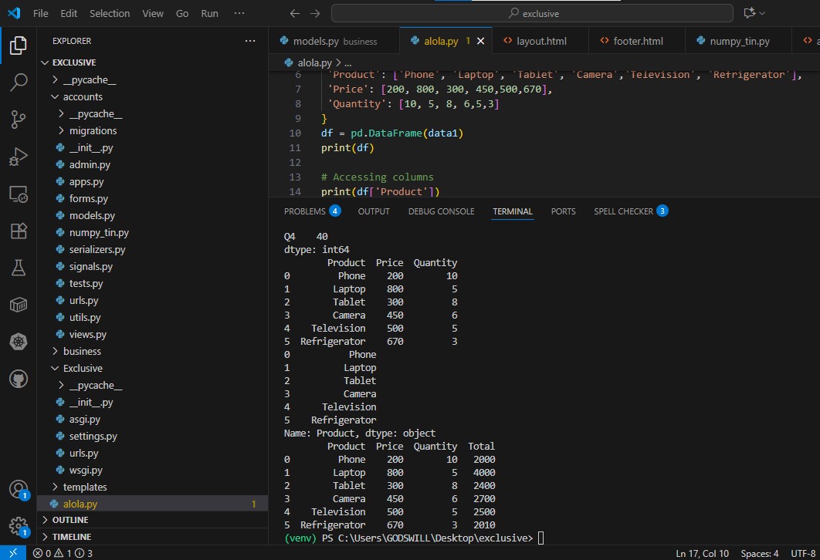
Task: Open the Run menu
Action: click(x=208, y=13)
